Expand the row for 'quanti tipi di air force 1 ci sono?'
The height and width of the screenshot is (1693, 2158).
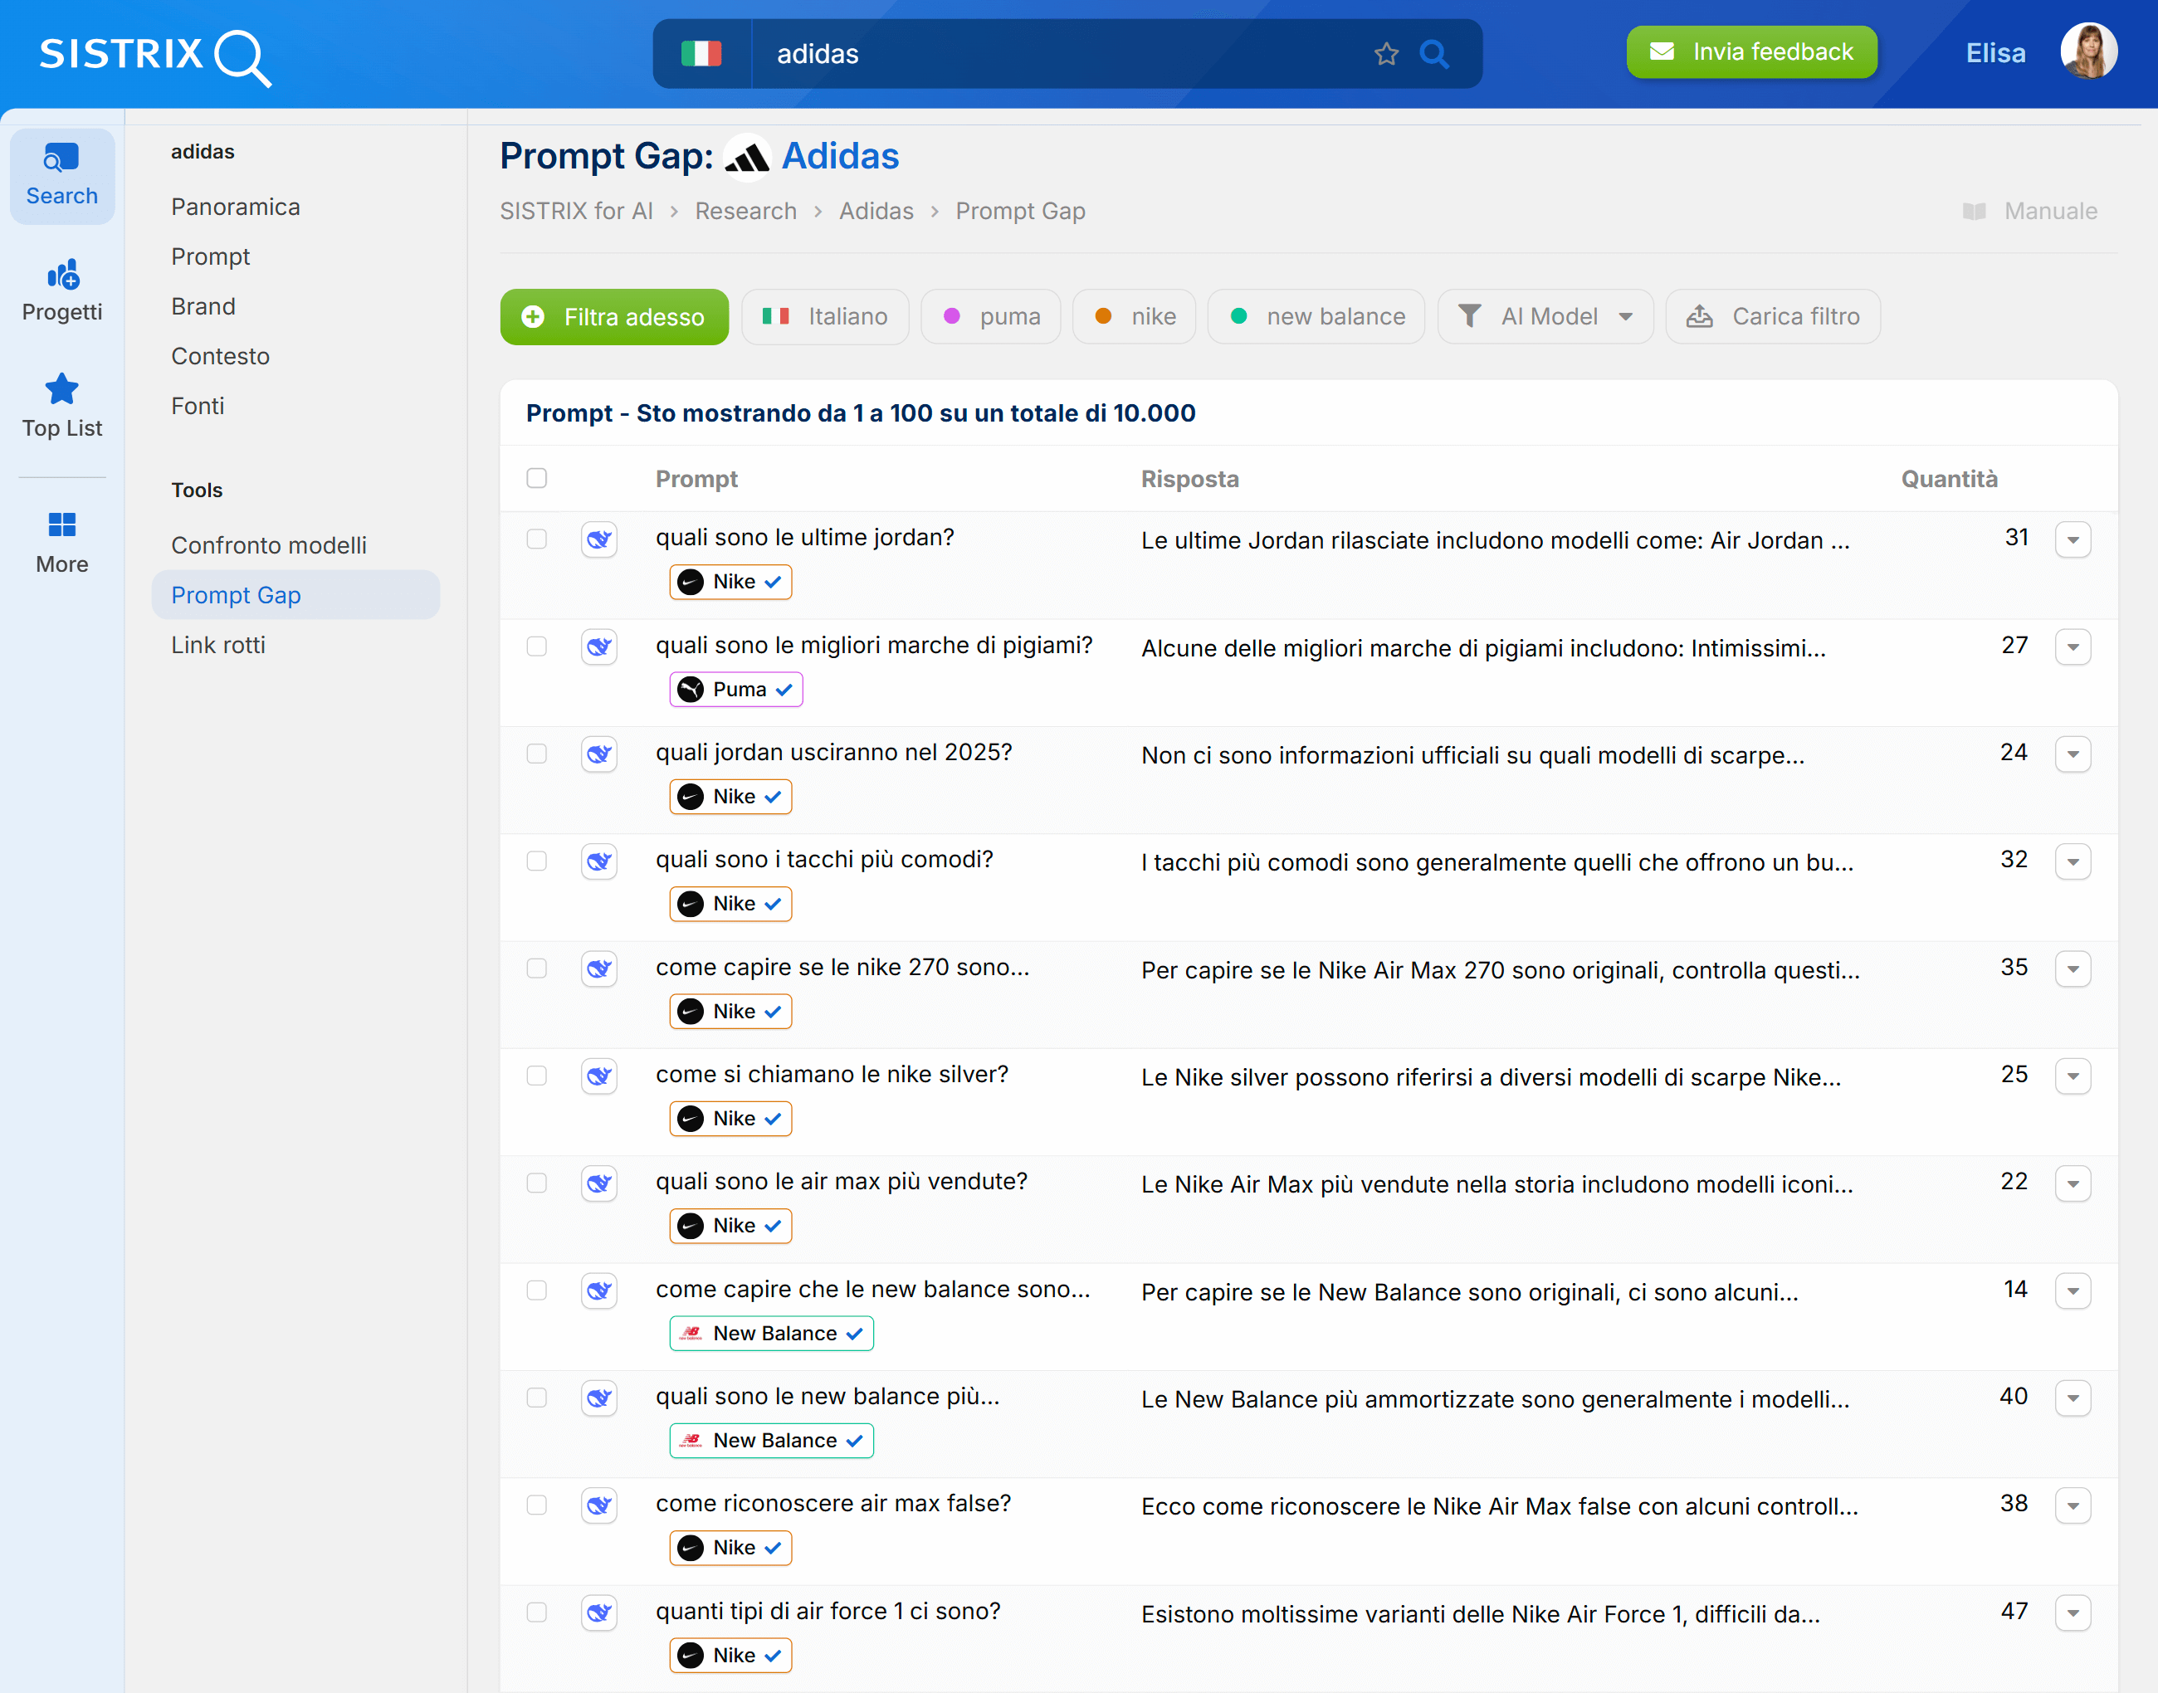(x=2073, y=1612)
